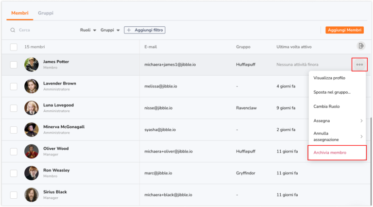373x207 pixels.
Task: Click Sirius Black's avatar
Action: (x=32, y=195)
